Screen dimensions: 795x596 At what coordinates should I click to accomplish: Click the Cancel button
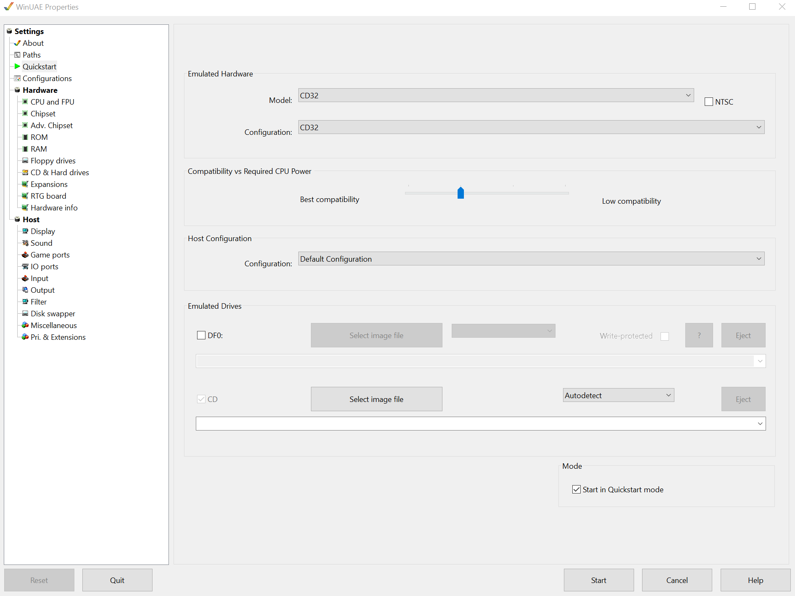[x=677, y=580]
